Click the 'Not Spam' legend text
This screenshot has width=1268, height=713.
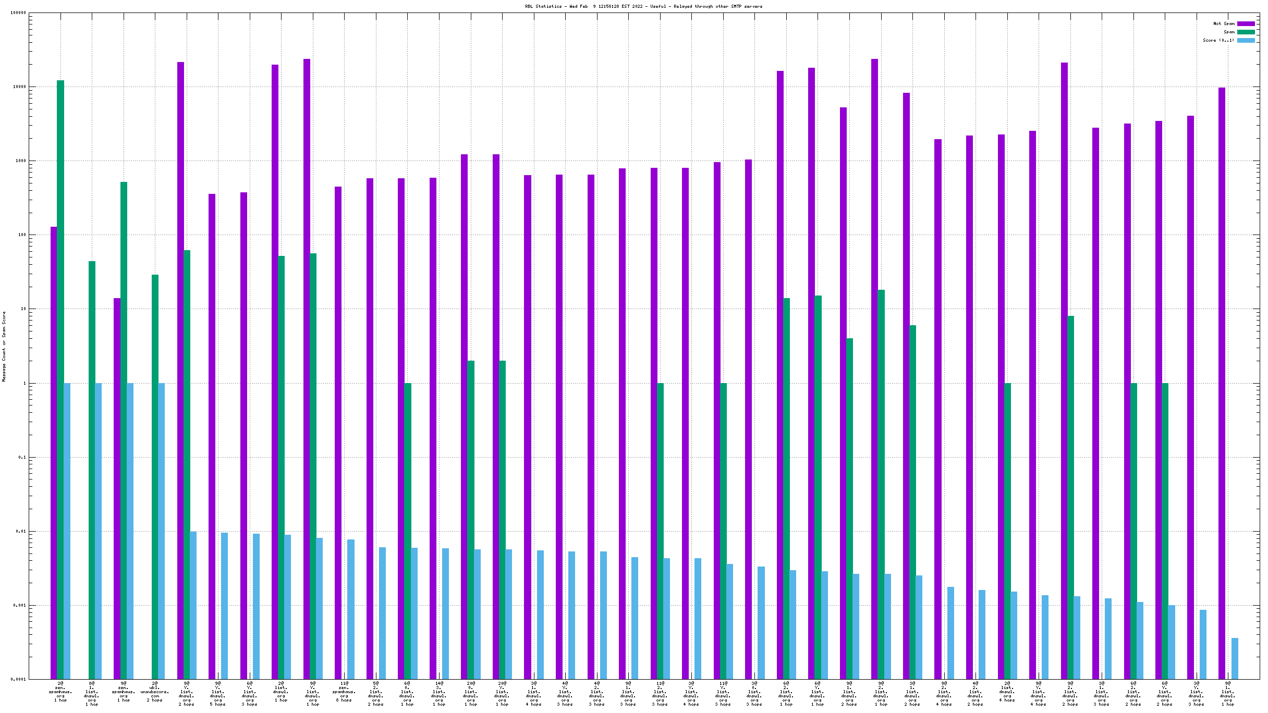[x=1224, y=23]
